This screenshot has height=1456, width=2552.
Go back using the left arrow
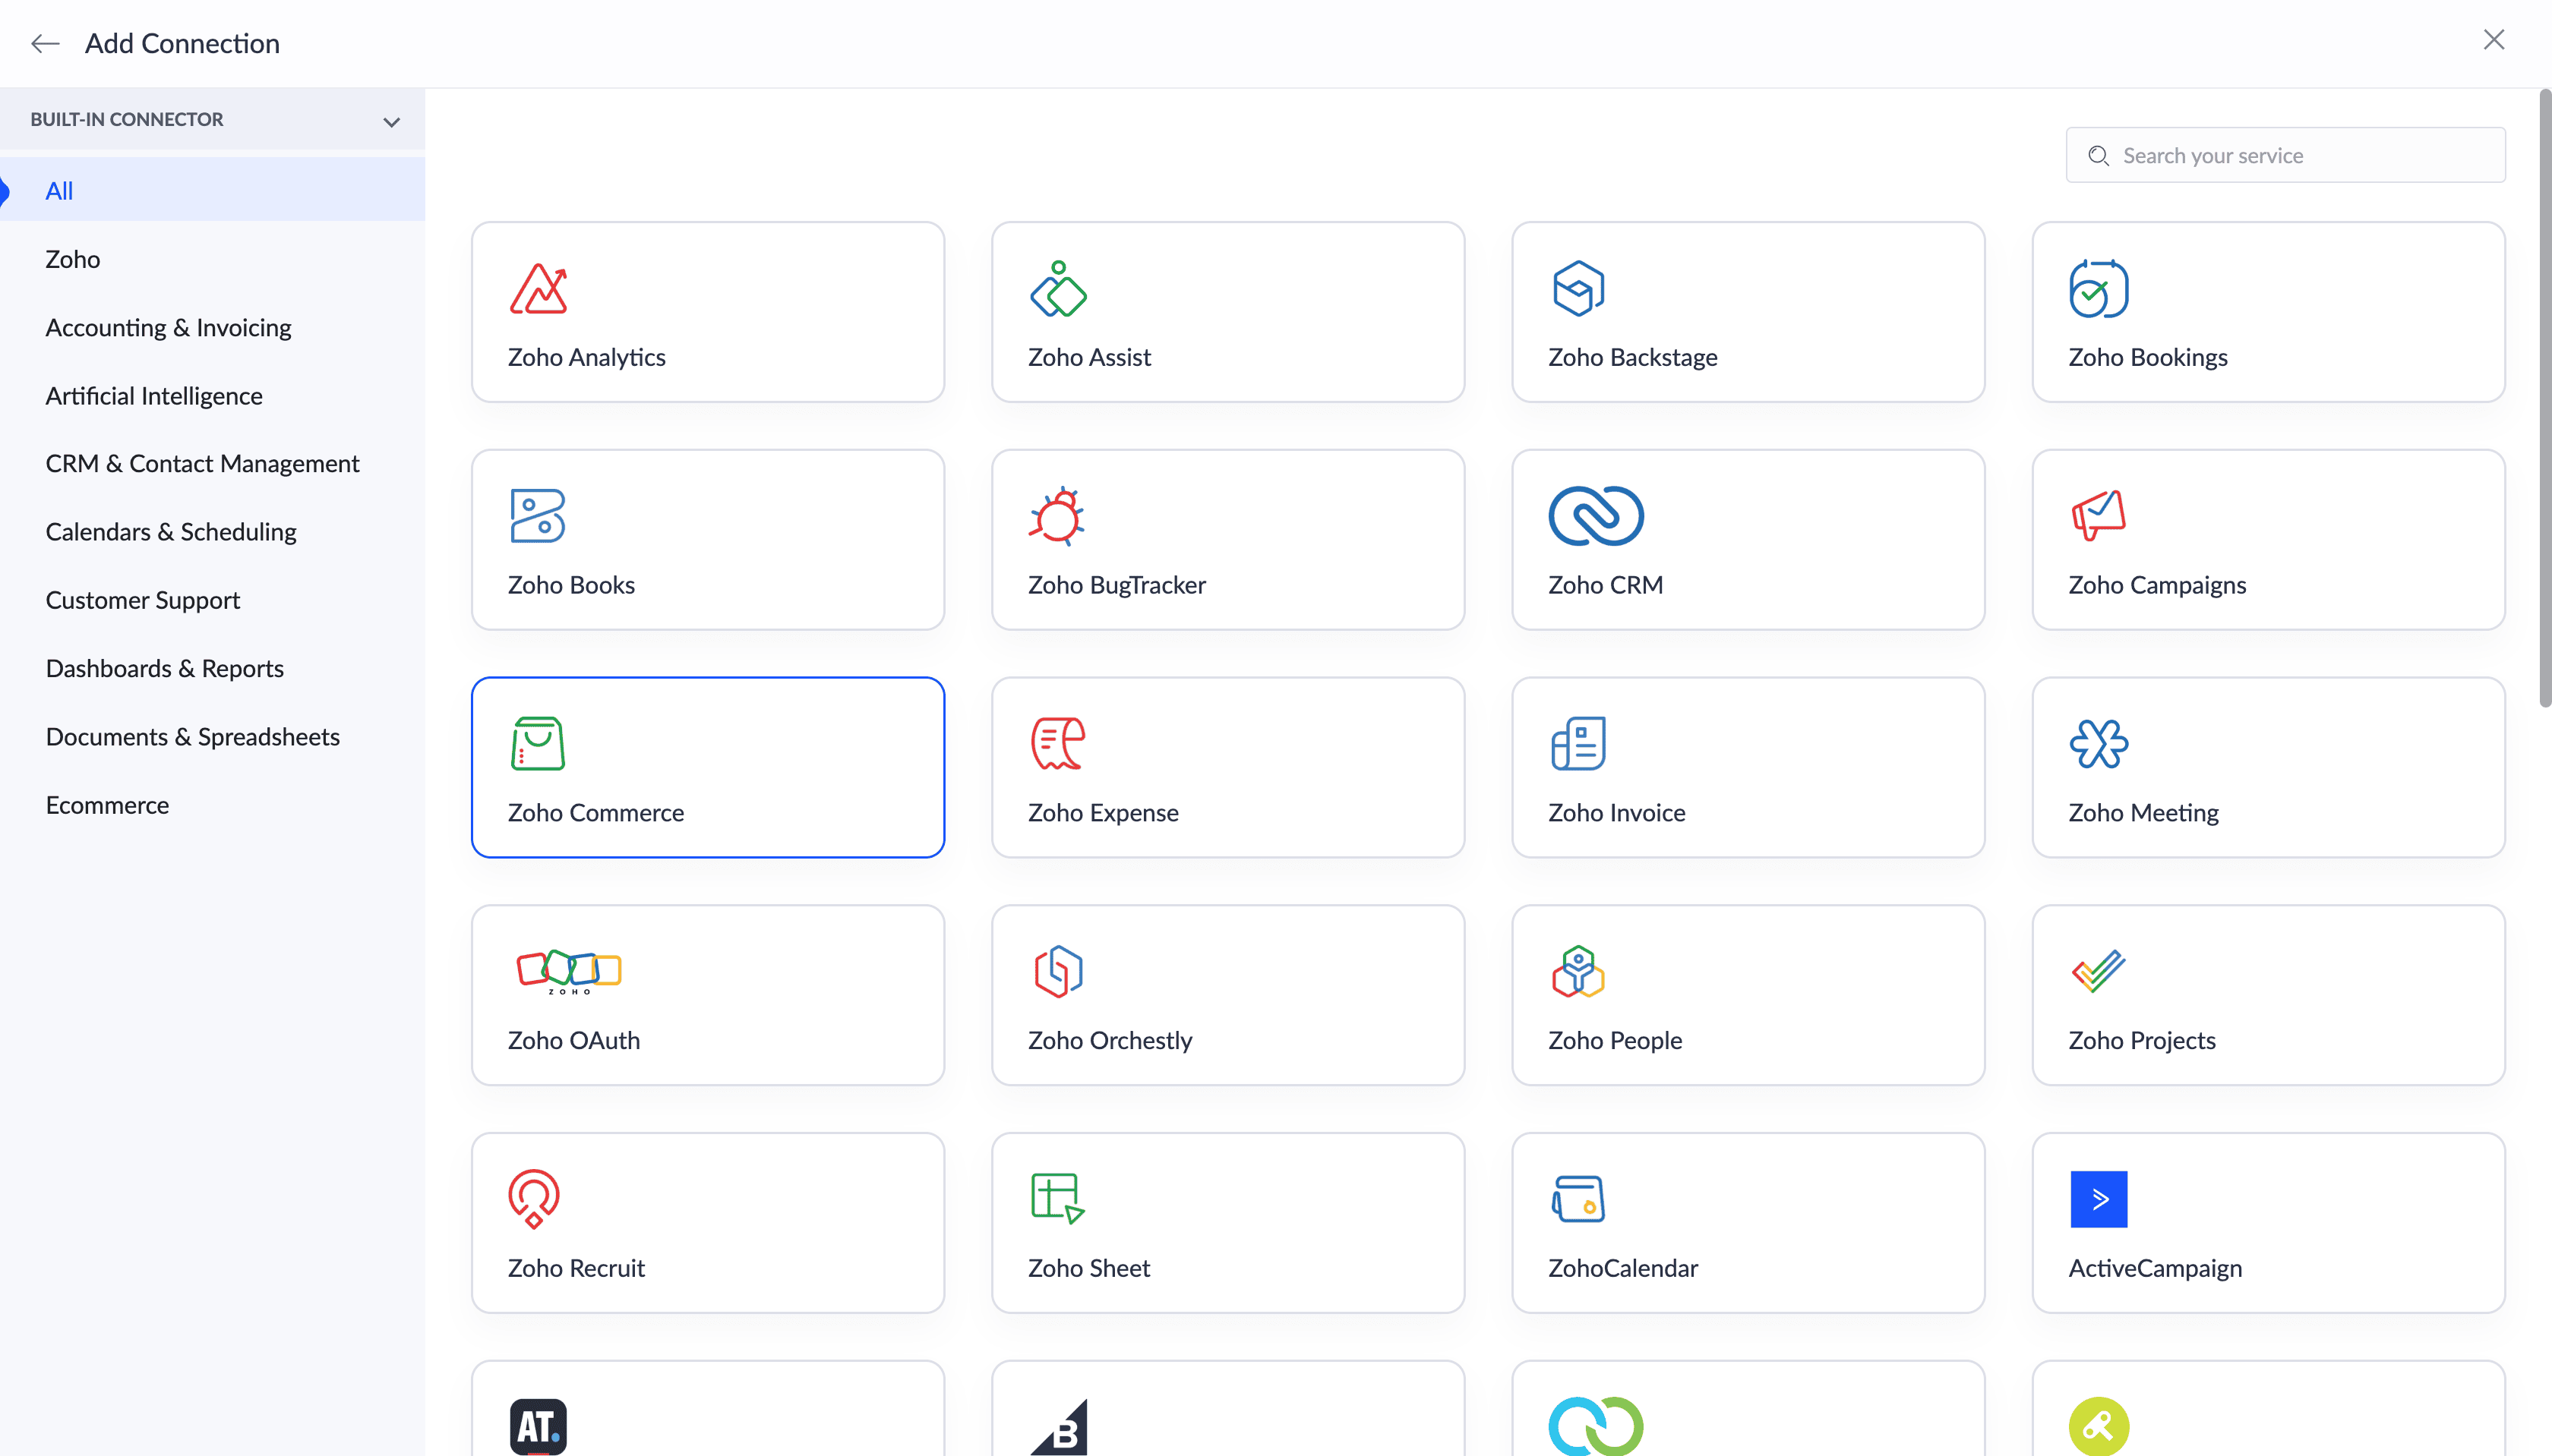point(45,43)
